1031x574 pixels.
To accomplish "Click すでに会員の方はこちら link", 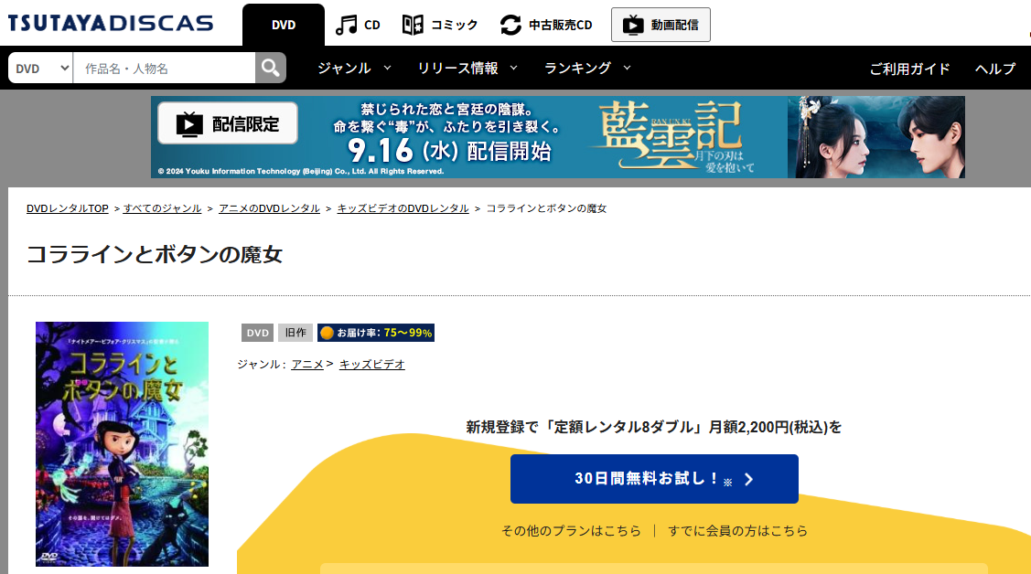I will [x=737, y=531].
